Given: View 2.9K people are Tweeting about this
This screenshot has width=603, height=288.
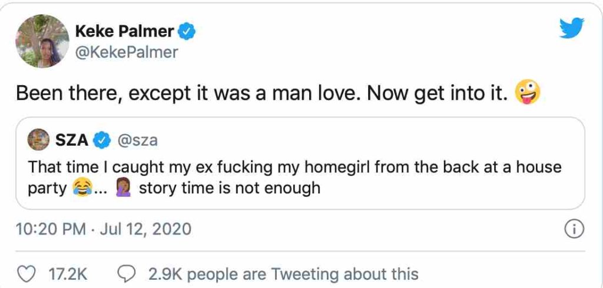Looking at the screenshot, I should click(282, 274).
